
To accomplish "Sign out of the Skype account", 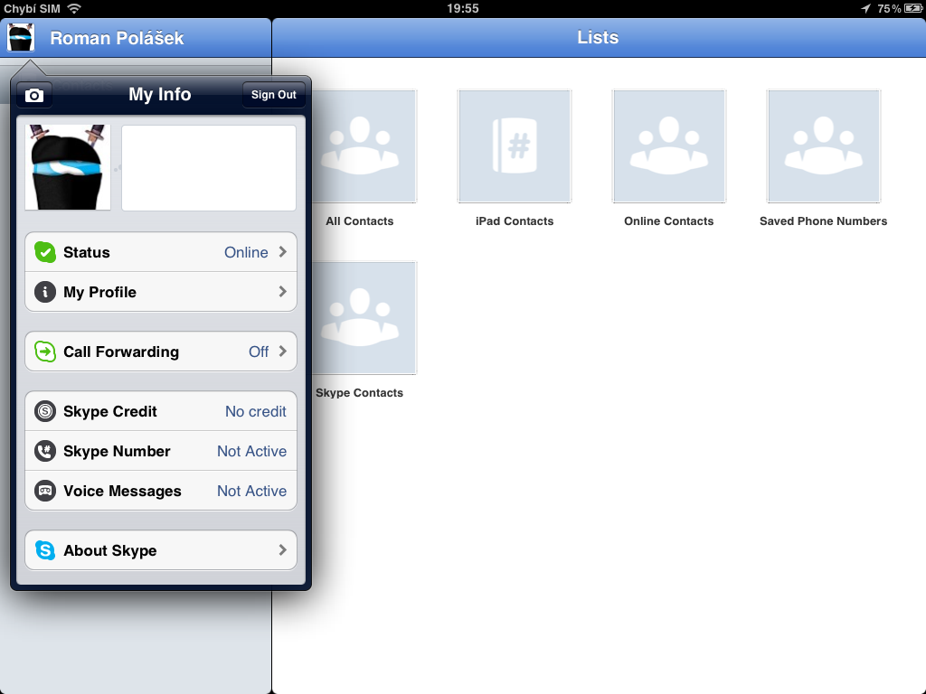I will (274, 95).
